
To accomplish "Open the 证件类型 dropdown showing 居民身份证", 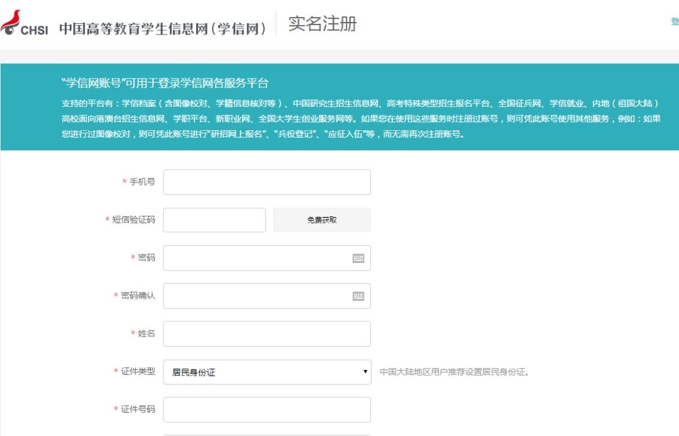I will [x=267, y=372].
